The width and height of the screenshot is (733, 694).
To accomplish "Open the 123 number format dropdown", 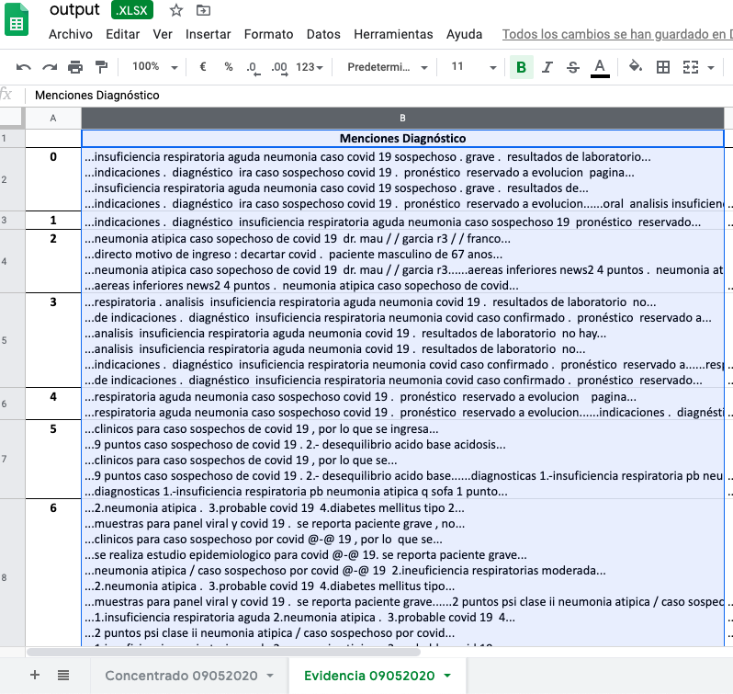I will (310, 67).
